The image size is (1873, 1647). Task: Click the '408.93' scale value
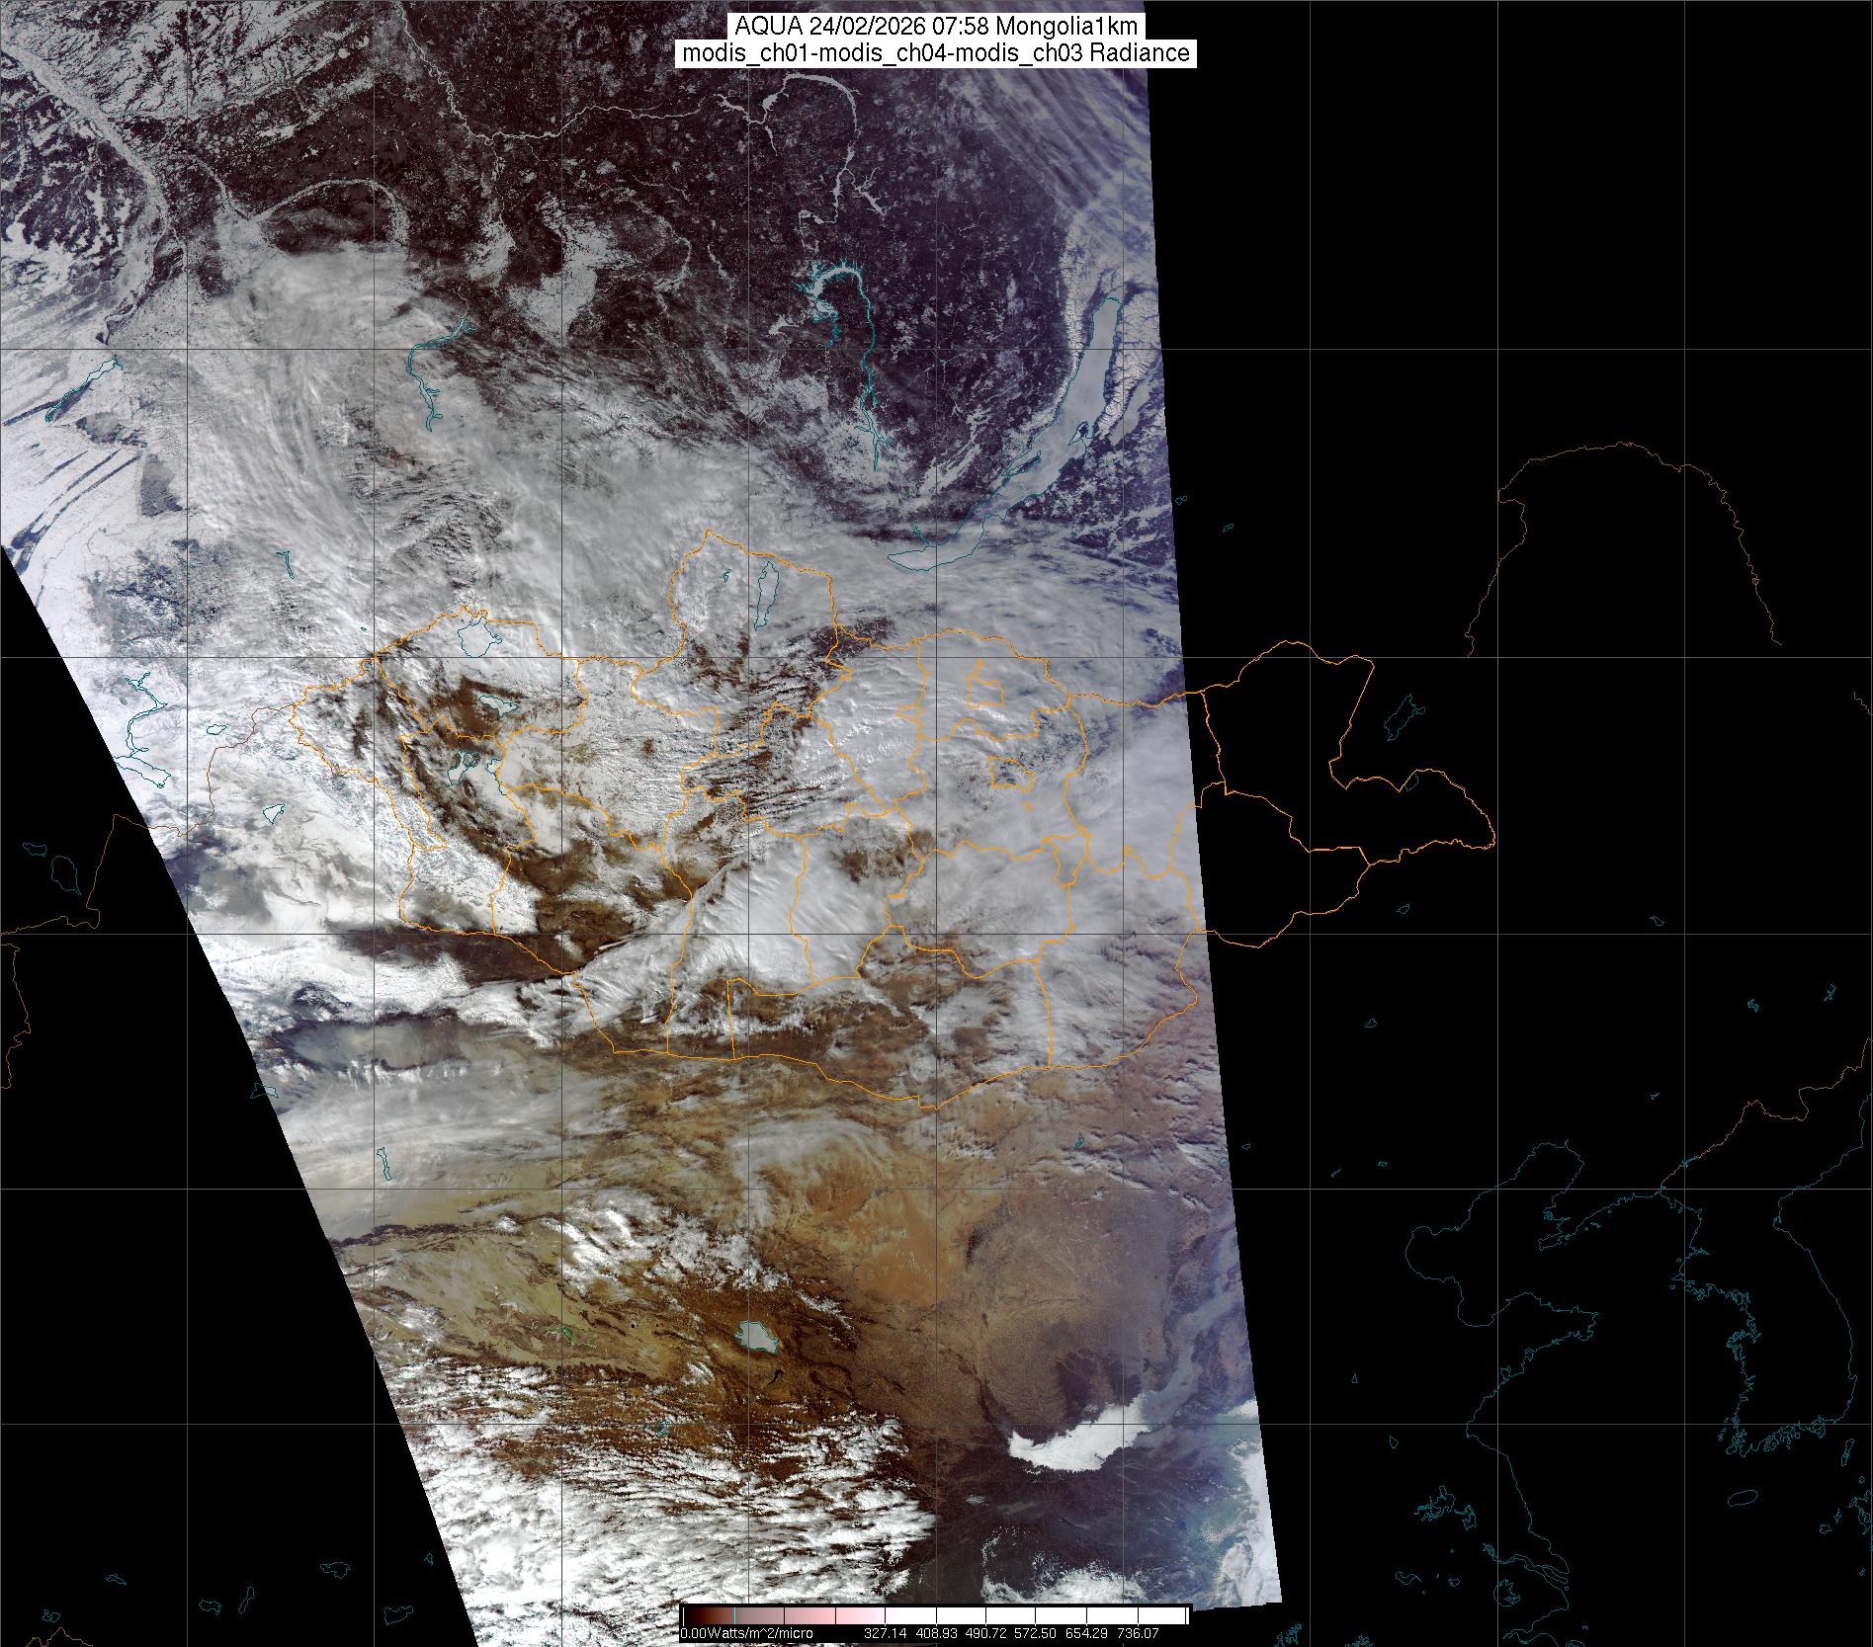(939, 1633)
